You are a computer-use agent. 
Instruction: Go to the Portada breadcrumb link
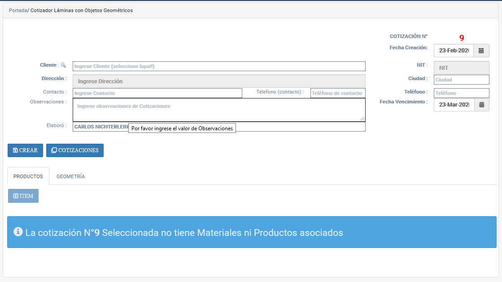pos(17,10)
